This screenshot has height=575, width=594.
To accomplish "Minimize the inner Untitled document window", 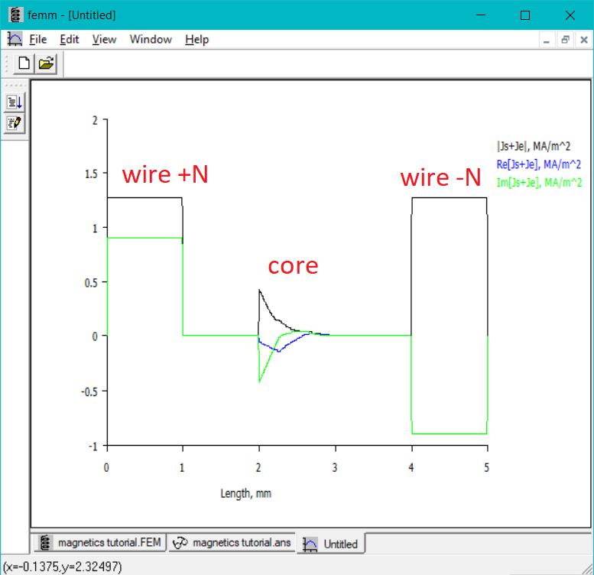I will tap(547, 41).
